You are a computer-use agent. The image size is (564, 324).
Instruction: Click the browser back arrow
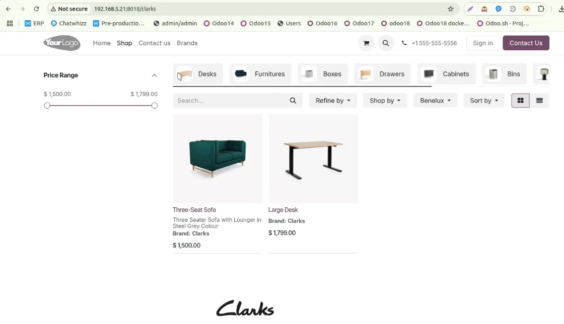(x=9, y=9)
